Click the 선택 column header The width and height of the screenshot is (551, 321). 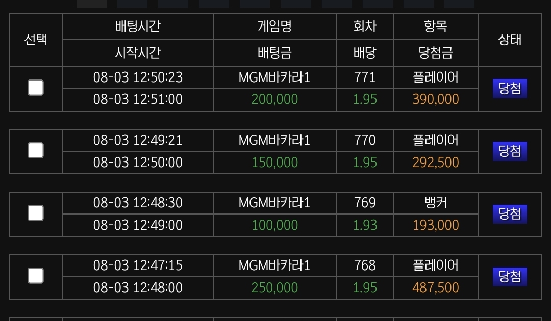tap(36, 39)
